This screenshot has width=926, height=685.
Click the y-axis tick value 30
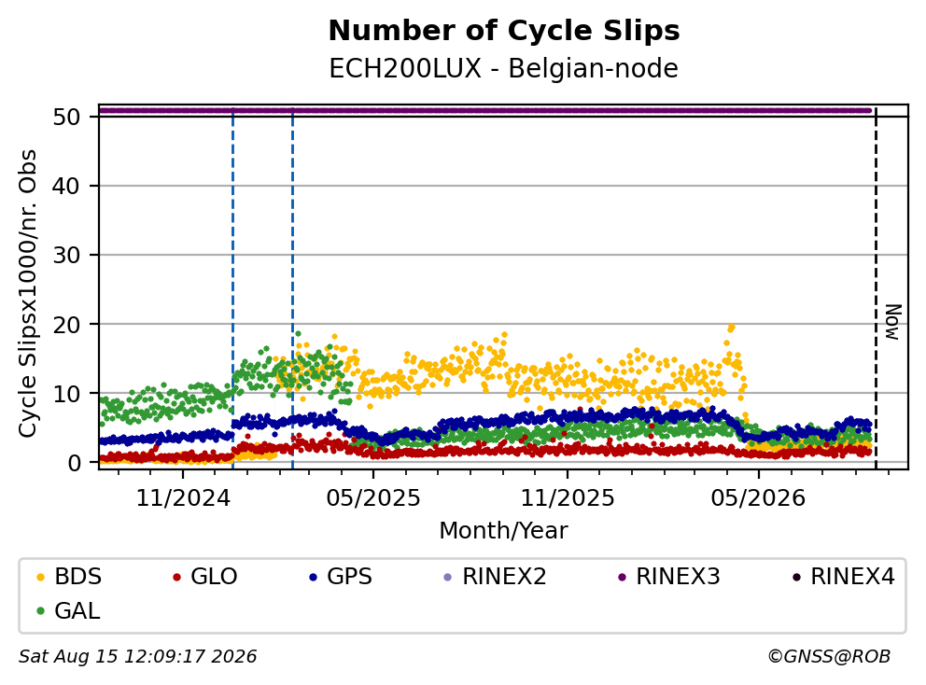(x=66, y=255)
